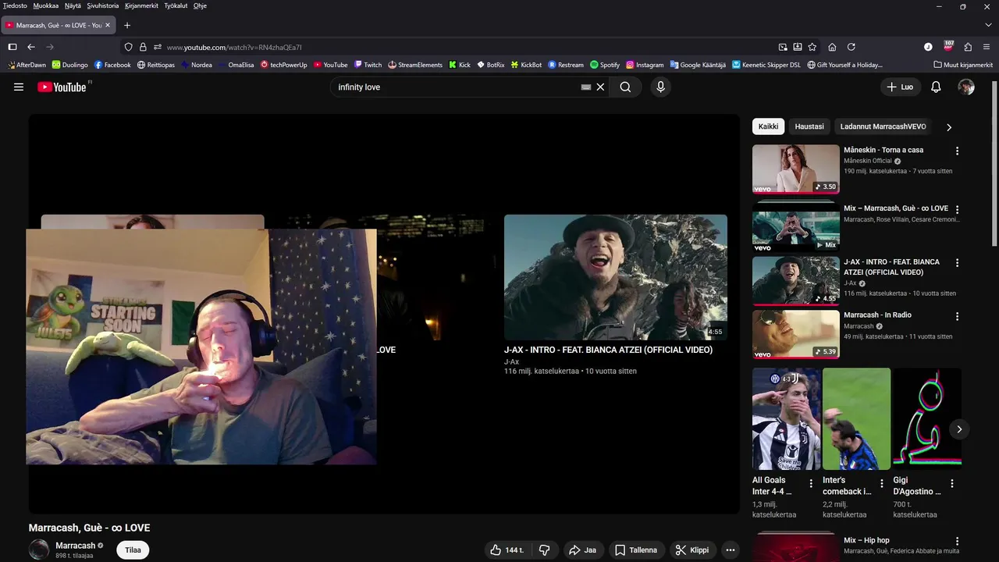Click the Jaa share button
This screenshot has width=999, height=562.
pos(582,550)
